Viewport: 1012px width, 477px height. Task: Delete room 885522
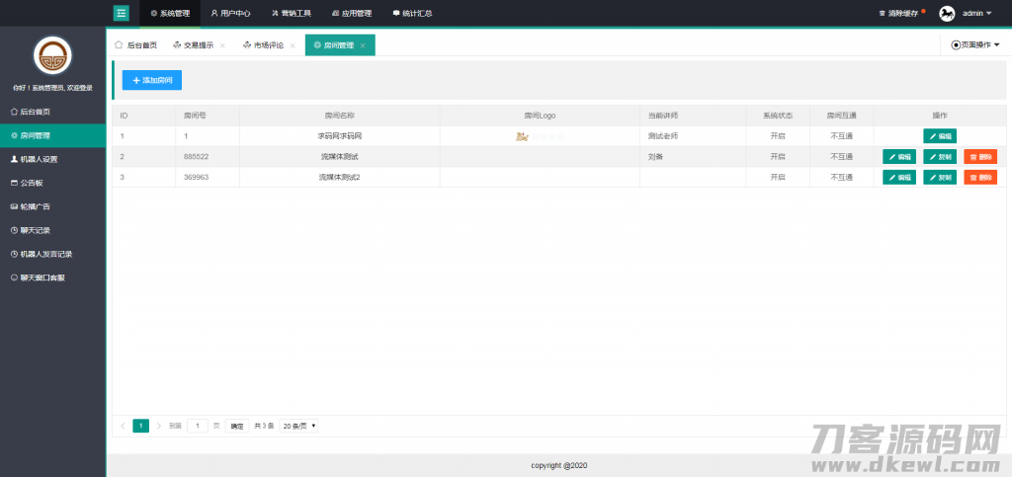pyautogui.click(x=980, y=156)
